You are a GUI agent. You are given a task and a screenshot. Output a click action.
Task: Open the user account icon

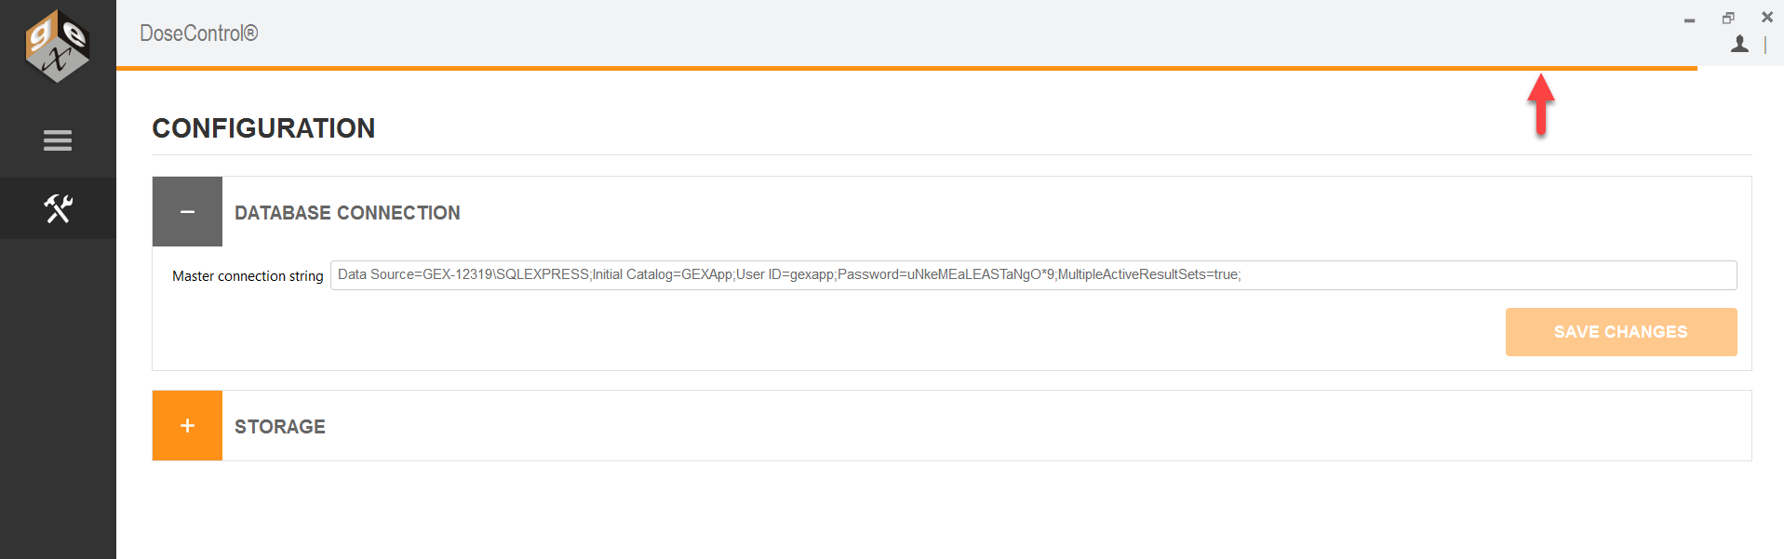tap(1739, 44)
